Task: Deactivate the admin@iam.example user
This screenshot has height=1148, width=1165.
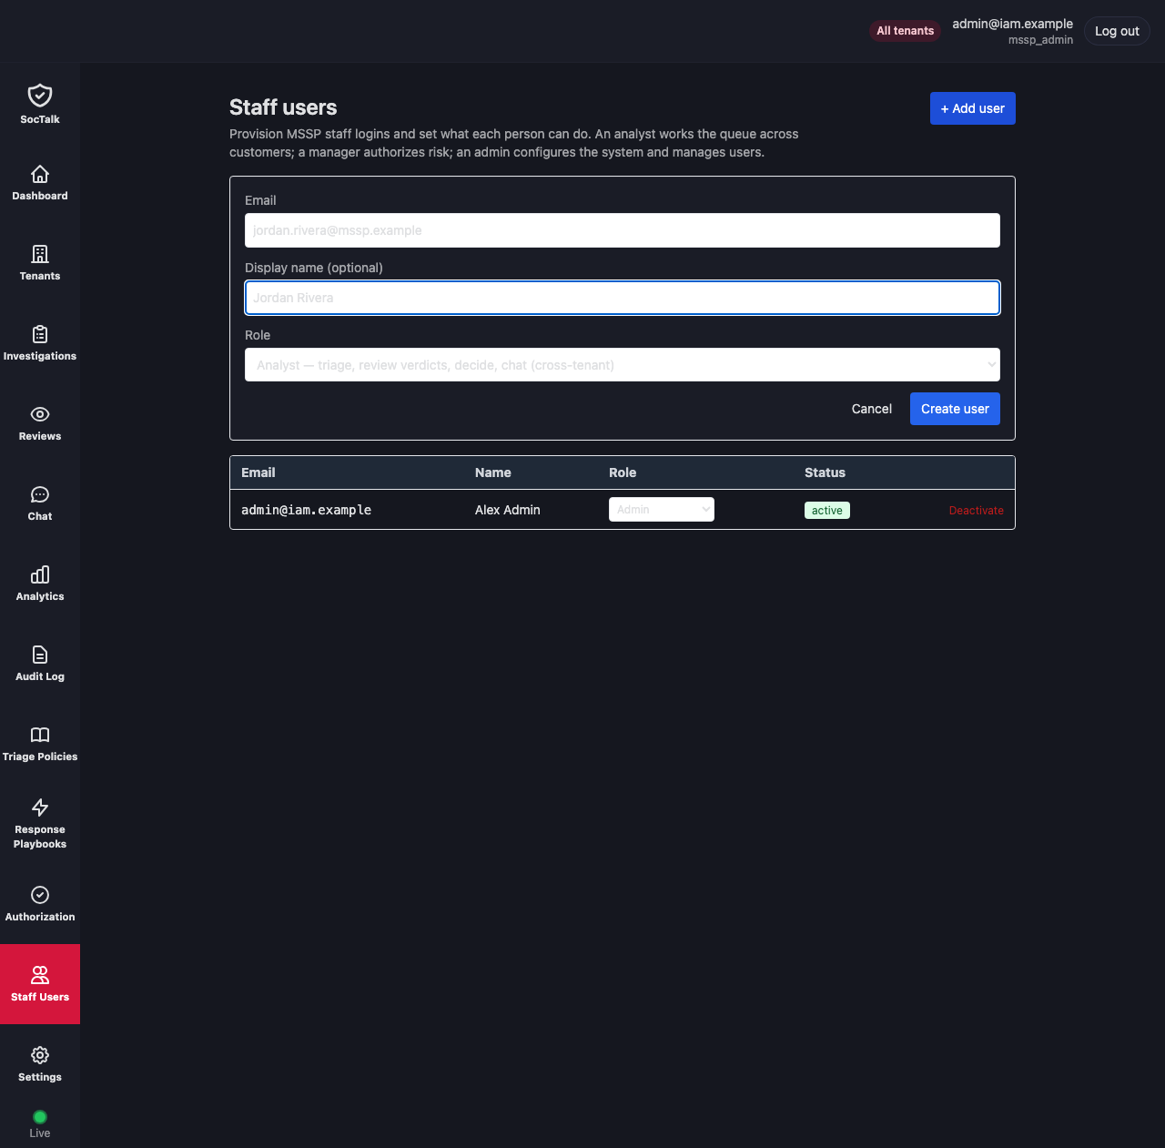Action: click(x=977, y=511)
